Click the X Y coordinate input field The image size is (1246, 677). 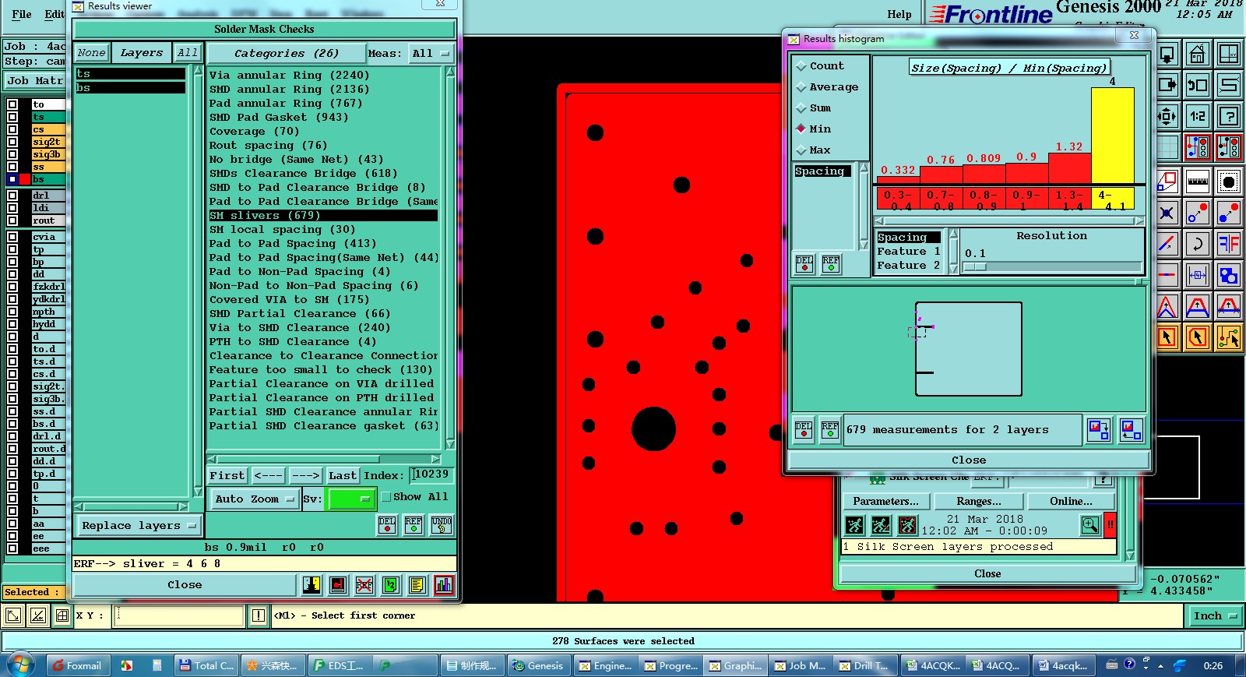[x=180, y=616]
